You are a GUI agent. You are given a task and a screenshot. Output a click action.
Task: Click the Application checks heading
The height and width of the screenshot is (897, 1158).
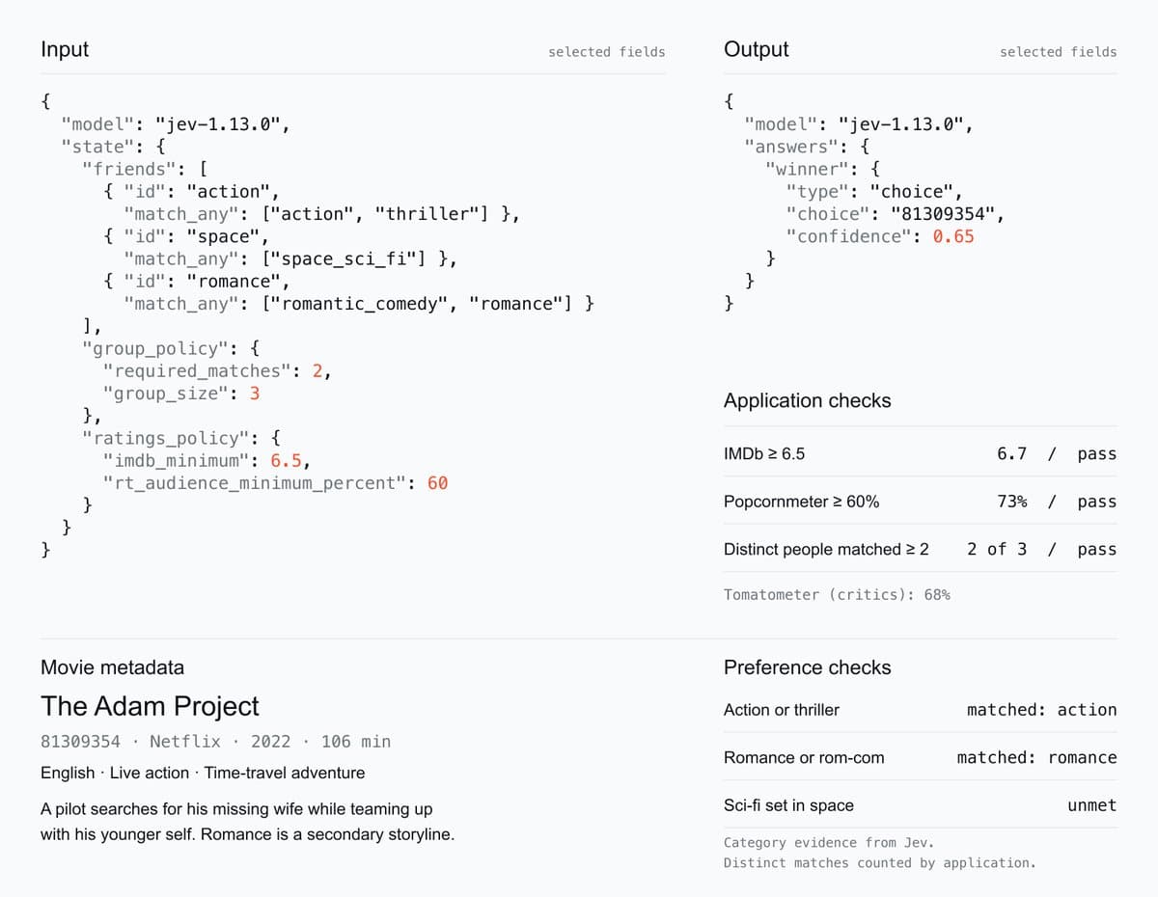pyautogui.click(x=808, y=400)
